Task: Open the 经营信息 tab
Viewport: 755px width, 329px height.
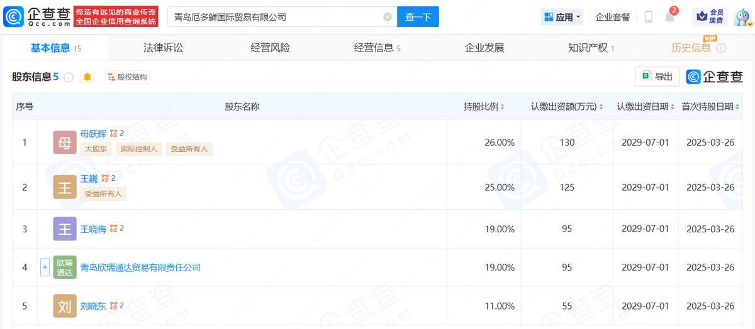Action: click(377, 48)
